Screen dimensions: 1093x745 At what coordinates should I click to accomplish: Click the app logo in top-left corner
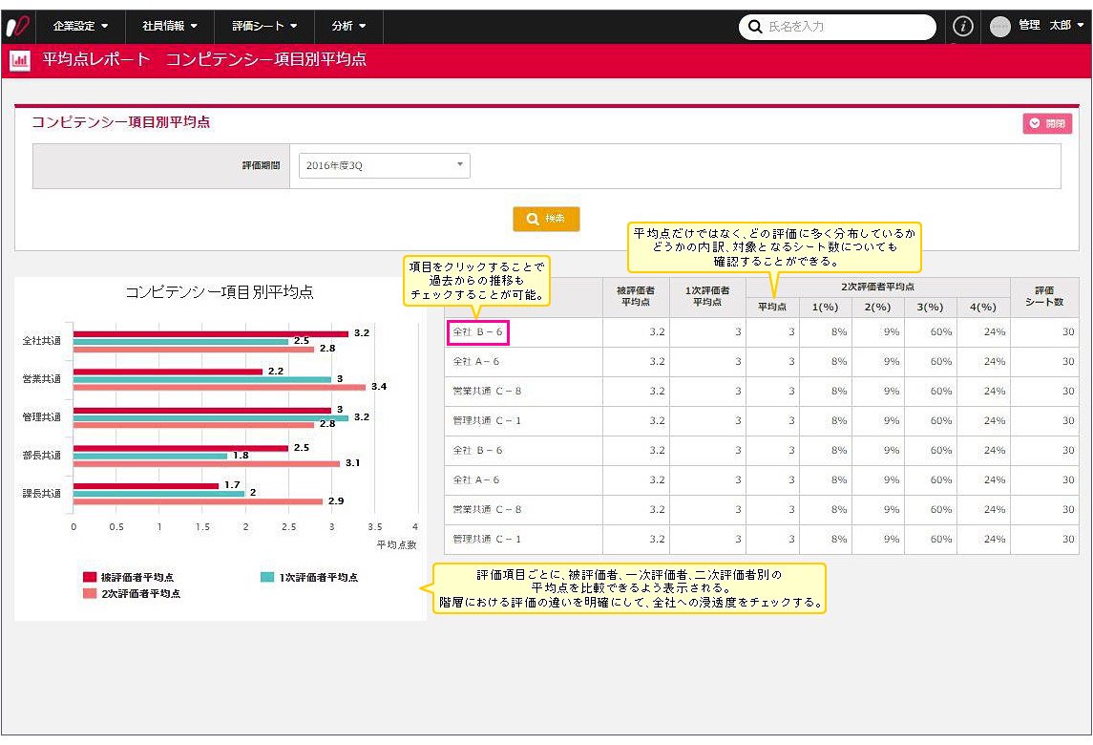click(17, 27)
